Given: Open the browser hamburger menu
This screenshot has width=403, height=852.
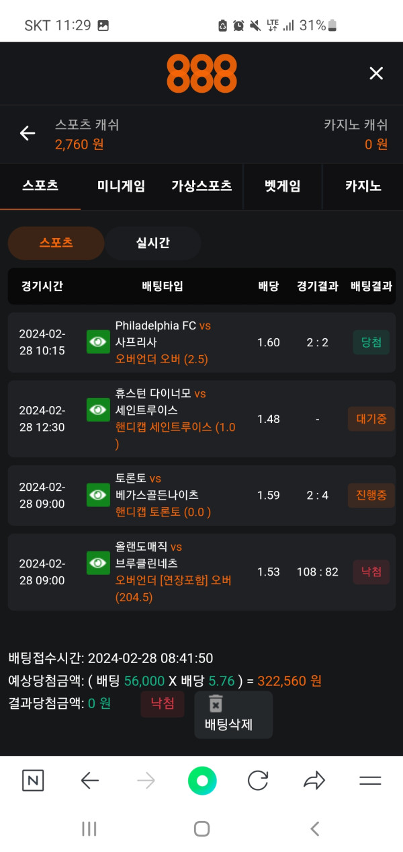Looking at the screenshot, I should 370,780.
